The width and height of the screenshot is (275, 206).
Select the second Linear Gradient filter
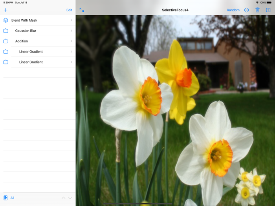coord(31,62)
